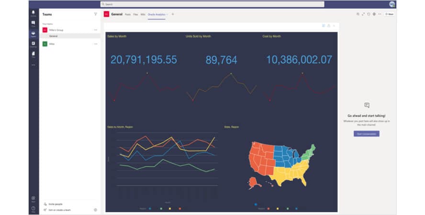Click the add new tab plus icon
This screenshot has width=425, height=215.
(173, 14)
